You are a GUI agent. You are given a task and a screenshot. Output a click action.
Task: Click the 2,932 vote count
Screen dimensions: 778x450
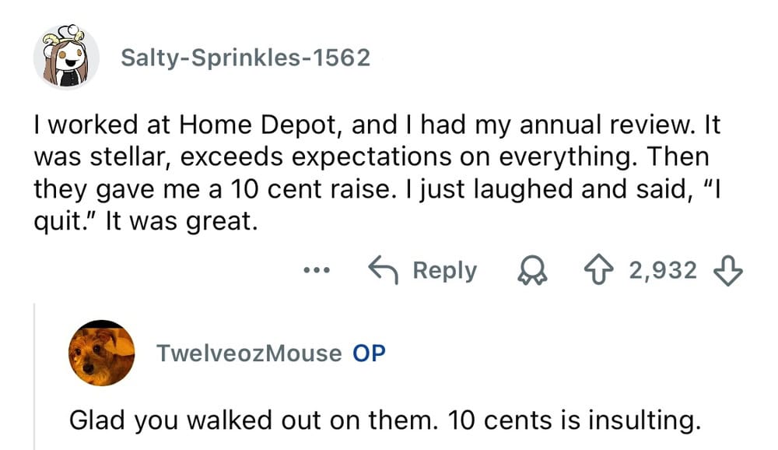[663, 270]
